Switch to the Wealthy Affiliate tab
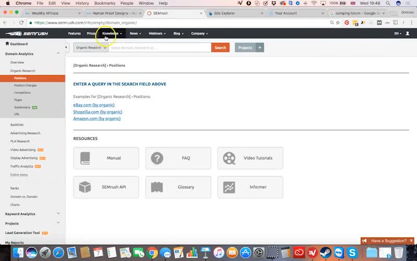This screenshot has width=417, height=261. (x=52, y=13)
